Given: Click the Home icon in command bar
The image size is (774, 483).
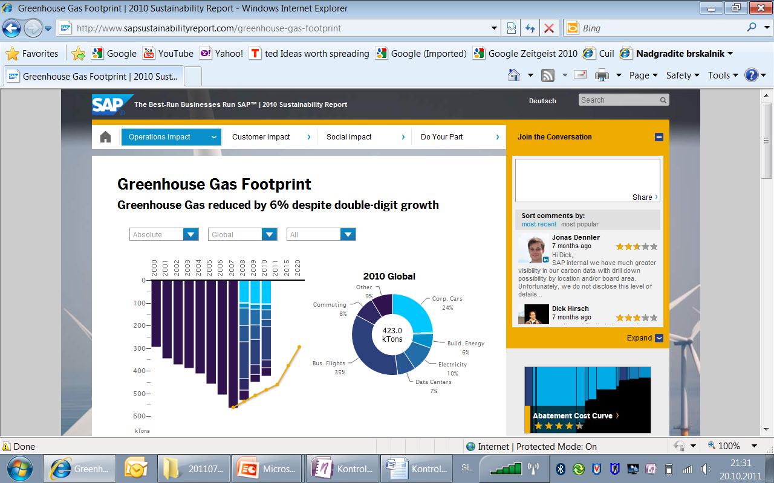Looking at the screenshot, I should point(514,75).
